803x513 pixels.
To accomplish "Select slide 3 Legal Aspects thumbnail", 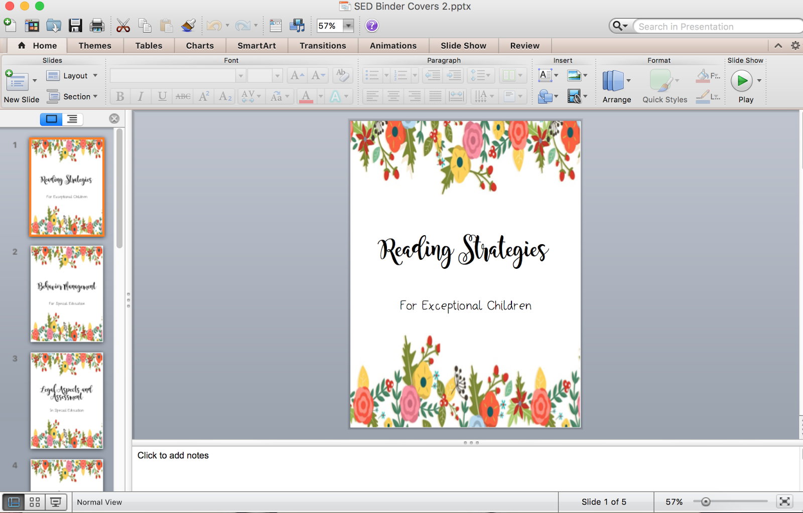I will click(67, 401).
